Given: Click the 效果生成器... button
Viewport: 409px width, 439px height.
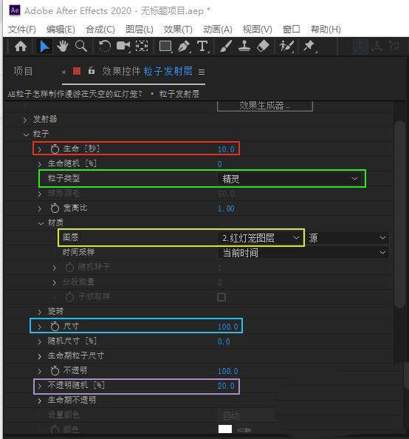Looking at the screenshot, I should click(x=264, y=106).
